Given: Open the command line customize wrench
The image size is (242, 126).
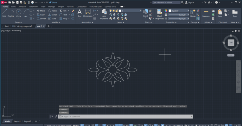Looking at the screenshot, I should (x=56, y=117).
